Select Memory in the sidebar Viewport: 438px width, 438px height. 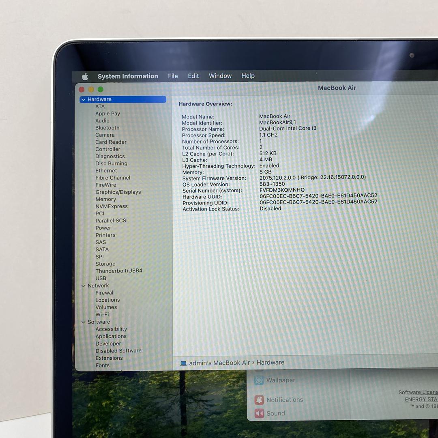click(x=105, y=199)
